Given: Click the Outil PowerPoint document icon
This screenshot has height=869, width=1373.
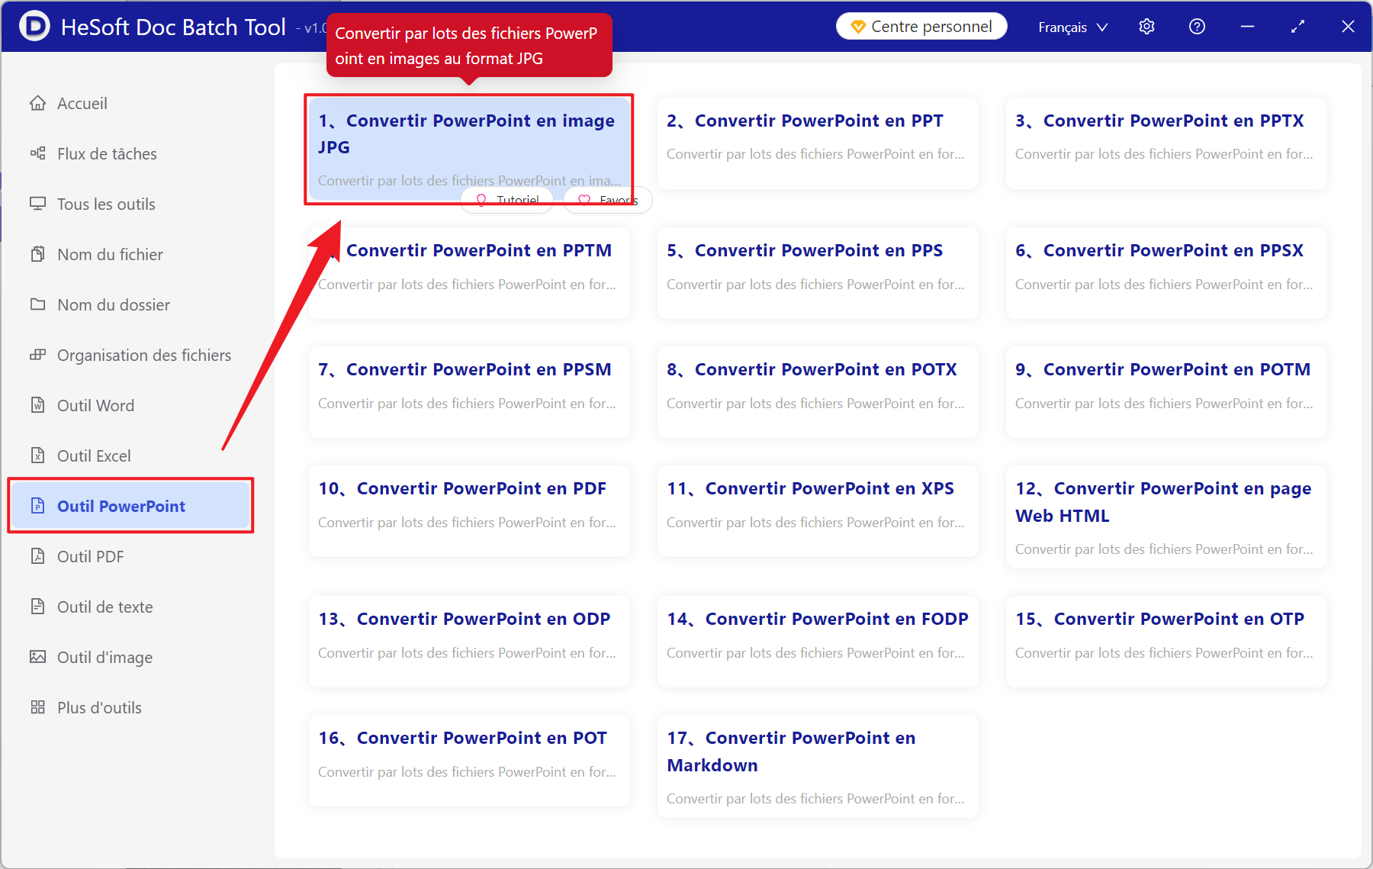Looking at the screenshot, I should (37, 506).
